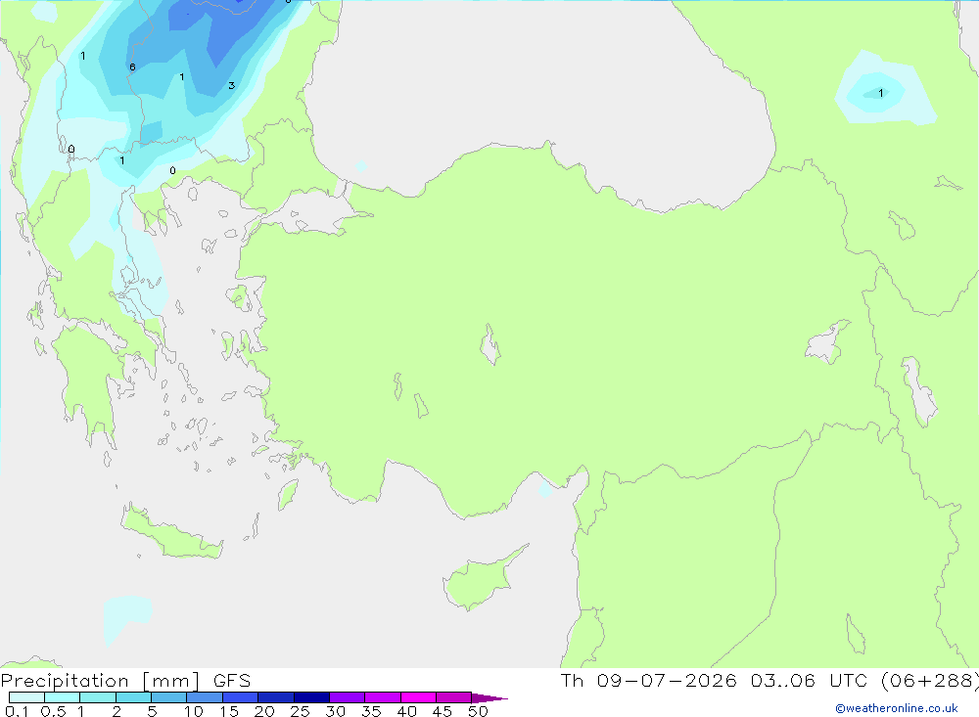Pick the 5–10 mm legend color swatch
This screenshot has height=717, width=979.
coord(168,697)
